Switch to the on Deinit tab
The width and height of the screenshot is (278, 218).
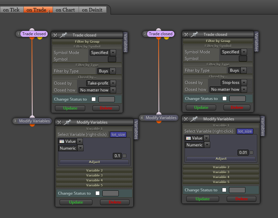(92, 10)
